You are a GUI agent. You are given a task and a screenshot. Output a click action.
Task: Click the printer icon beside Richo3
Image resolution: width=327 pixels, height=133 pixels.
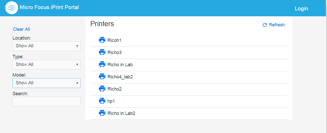click(102, 52)
